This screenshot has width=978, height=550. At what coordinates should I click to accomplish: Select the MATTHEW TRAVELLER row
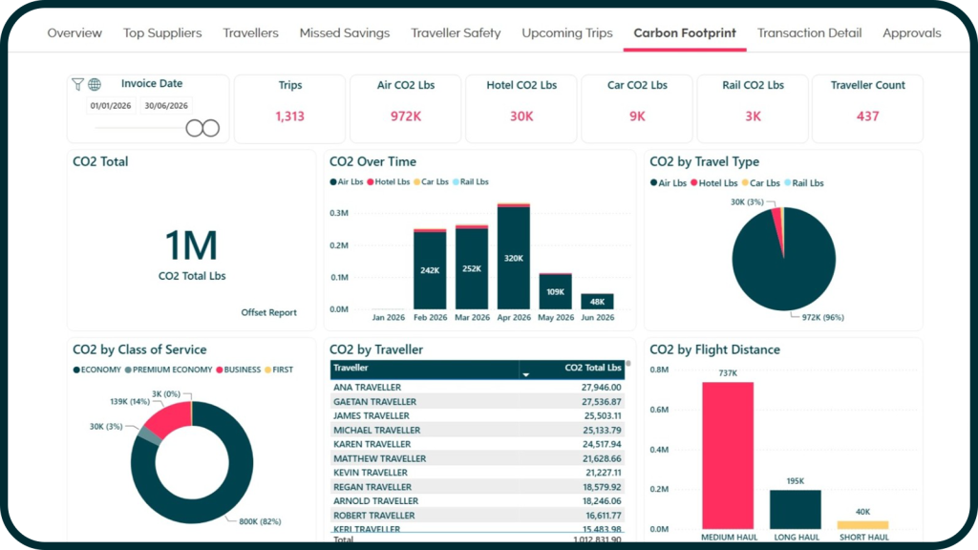(x=478, y=458)
